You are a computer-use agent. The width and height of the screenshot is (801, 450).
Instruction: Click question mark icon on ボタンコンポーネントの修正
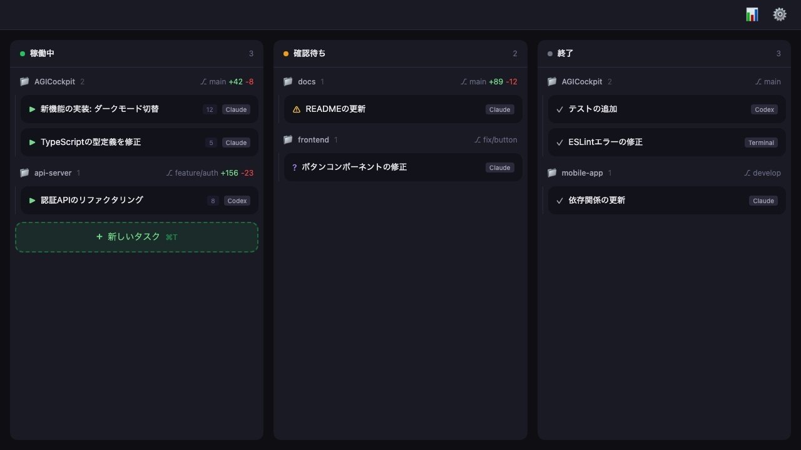(295, 167)
